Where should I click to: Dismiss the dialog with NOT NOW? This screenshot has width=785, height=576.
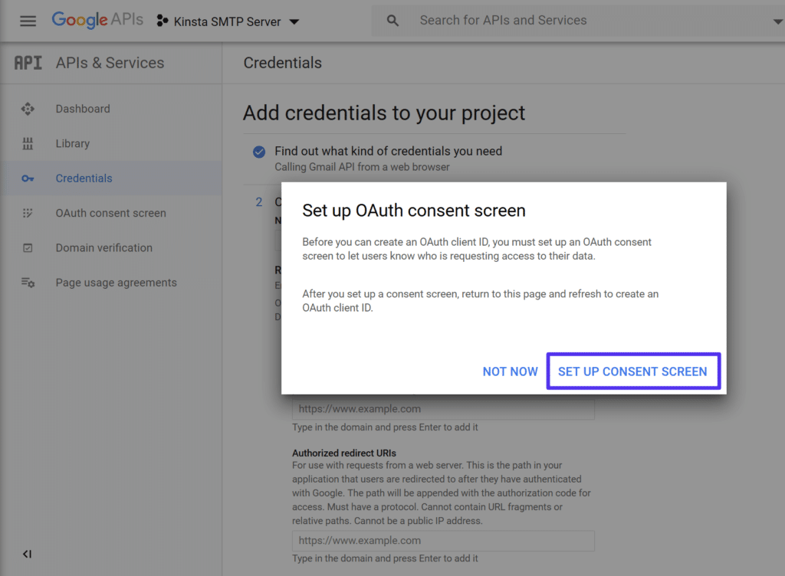tap(510, 371)
